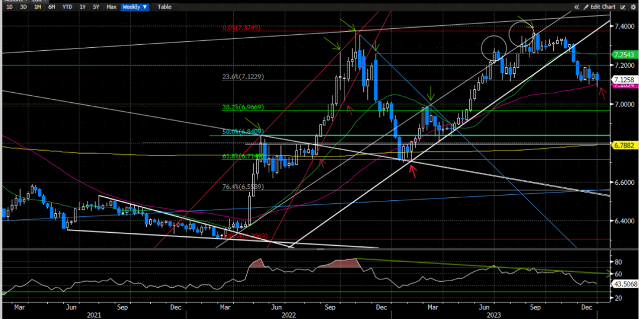Switch to the 6M range

51,7
